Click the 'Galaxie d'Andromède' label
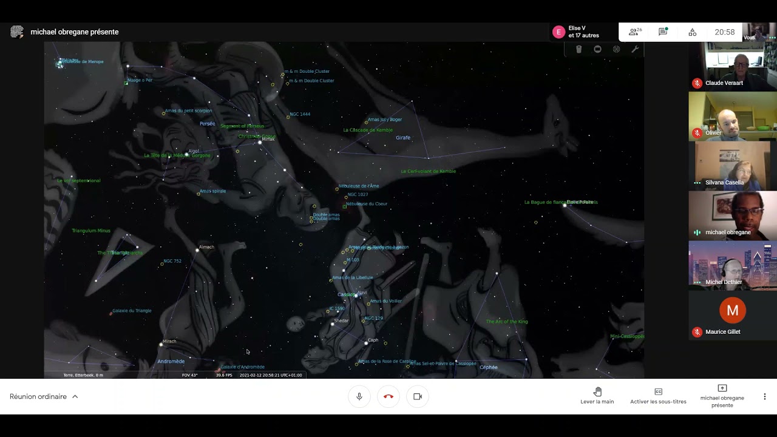Image resolution: width=777 pixels, height=437 pixels. click(242, 367)
